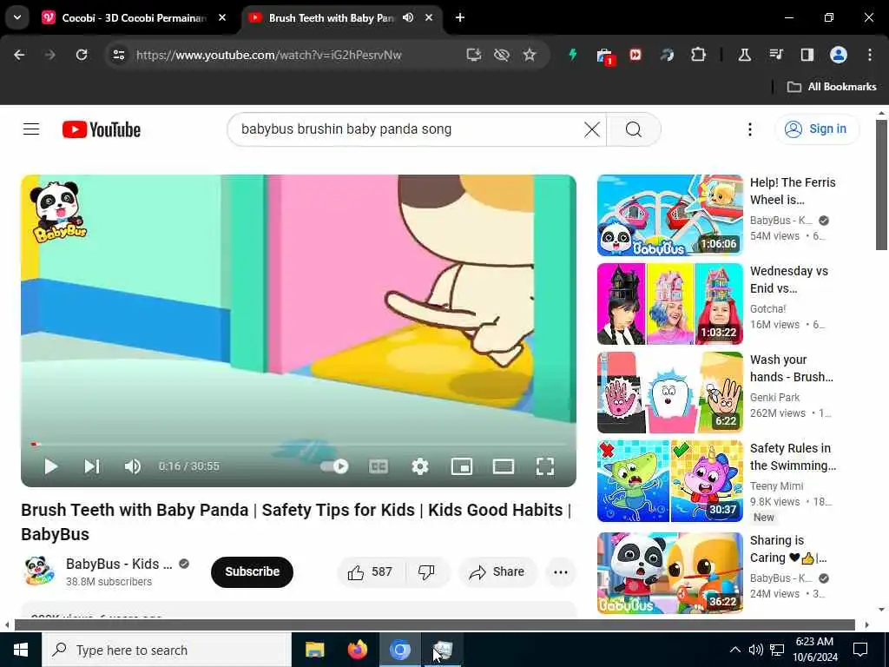
Task: Open YouTube hamburger guide menu
Action: [31, 129]
